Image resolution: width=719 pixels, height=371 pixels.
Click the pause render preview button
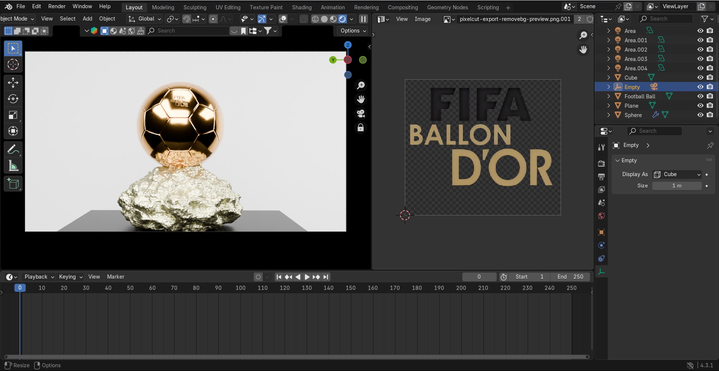[x=363, y=19]
